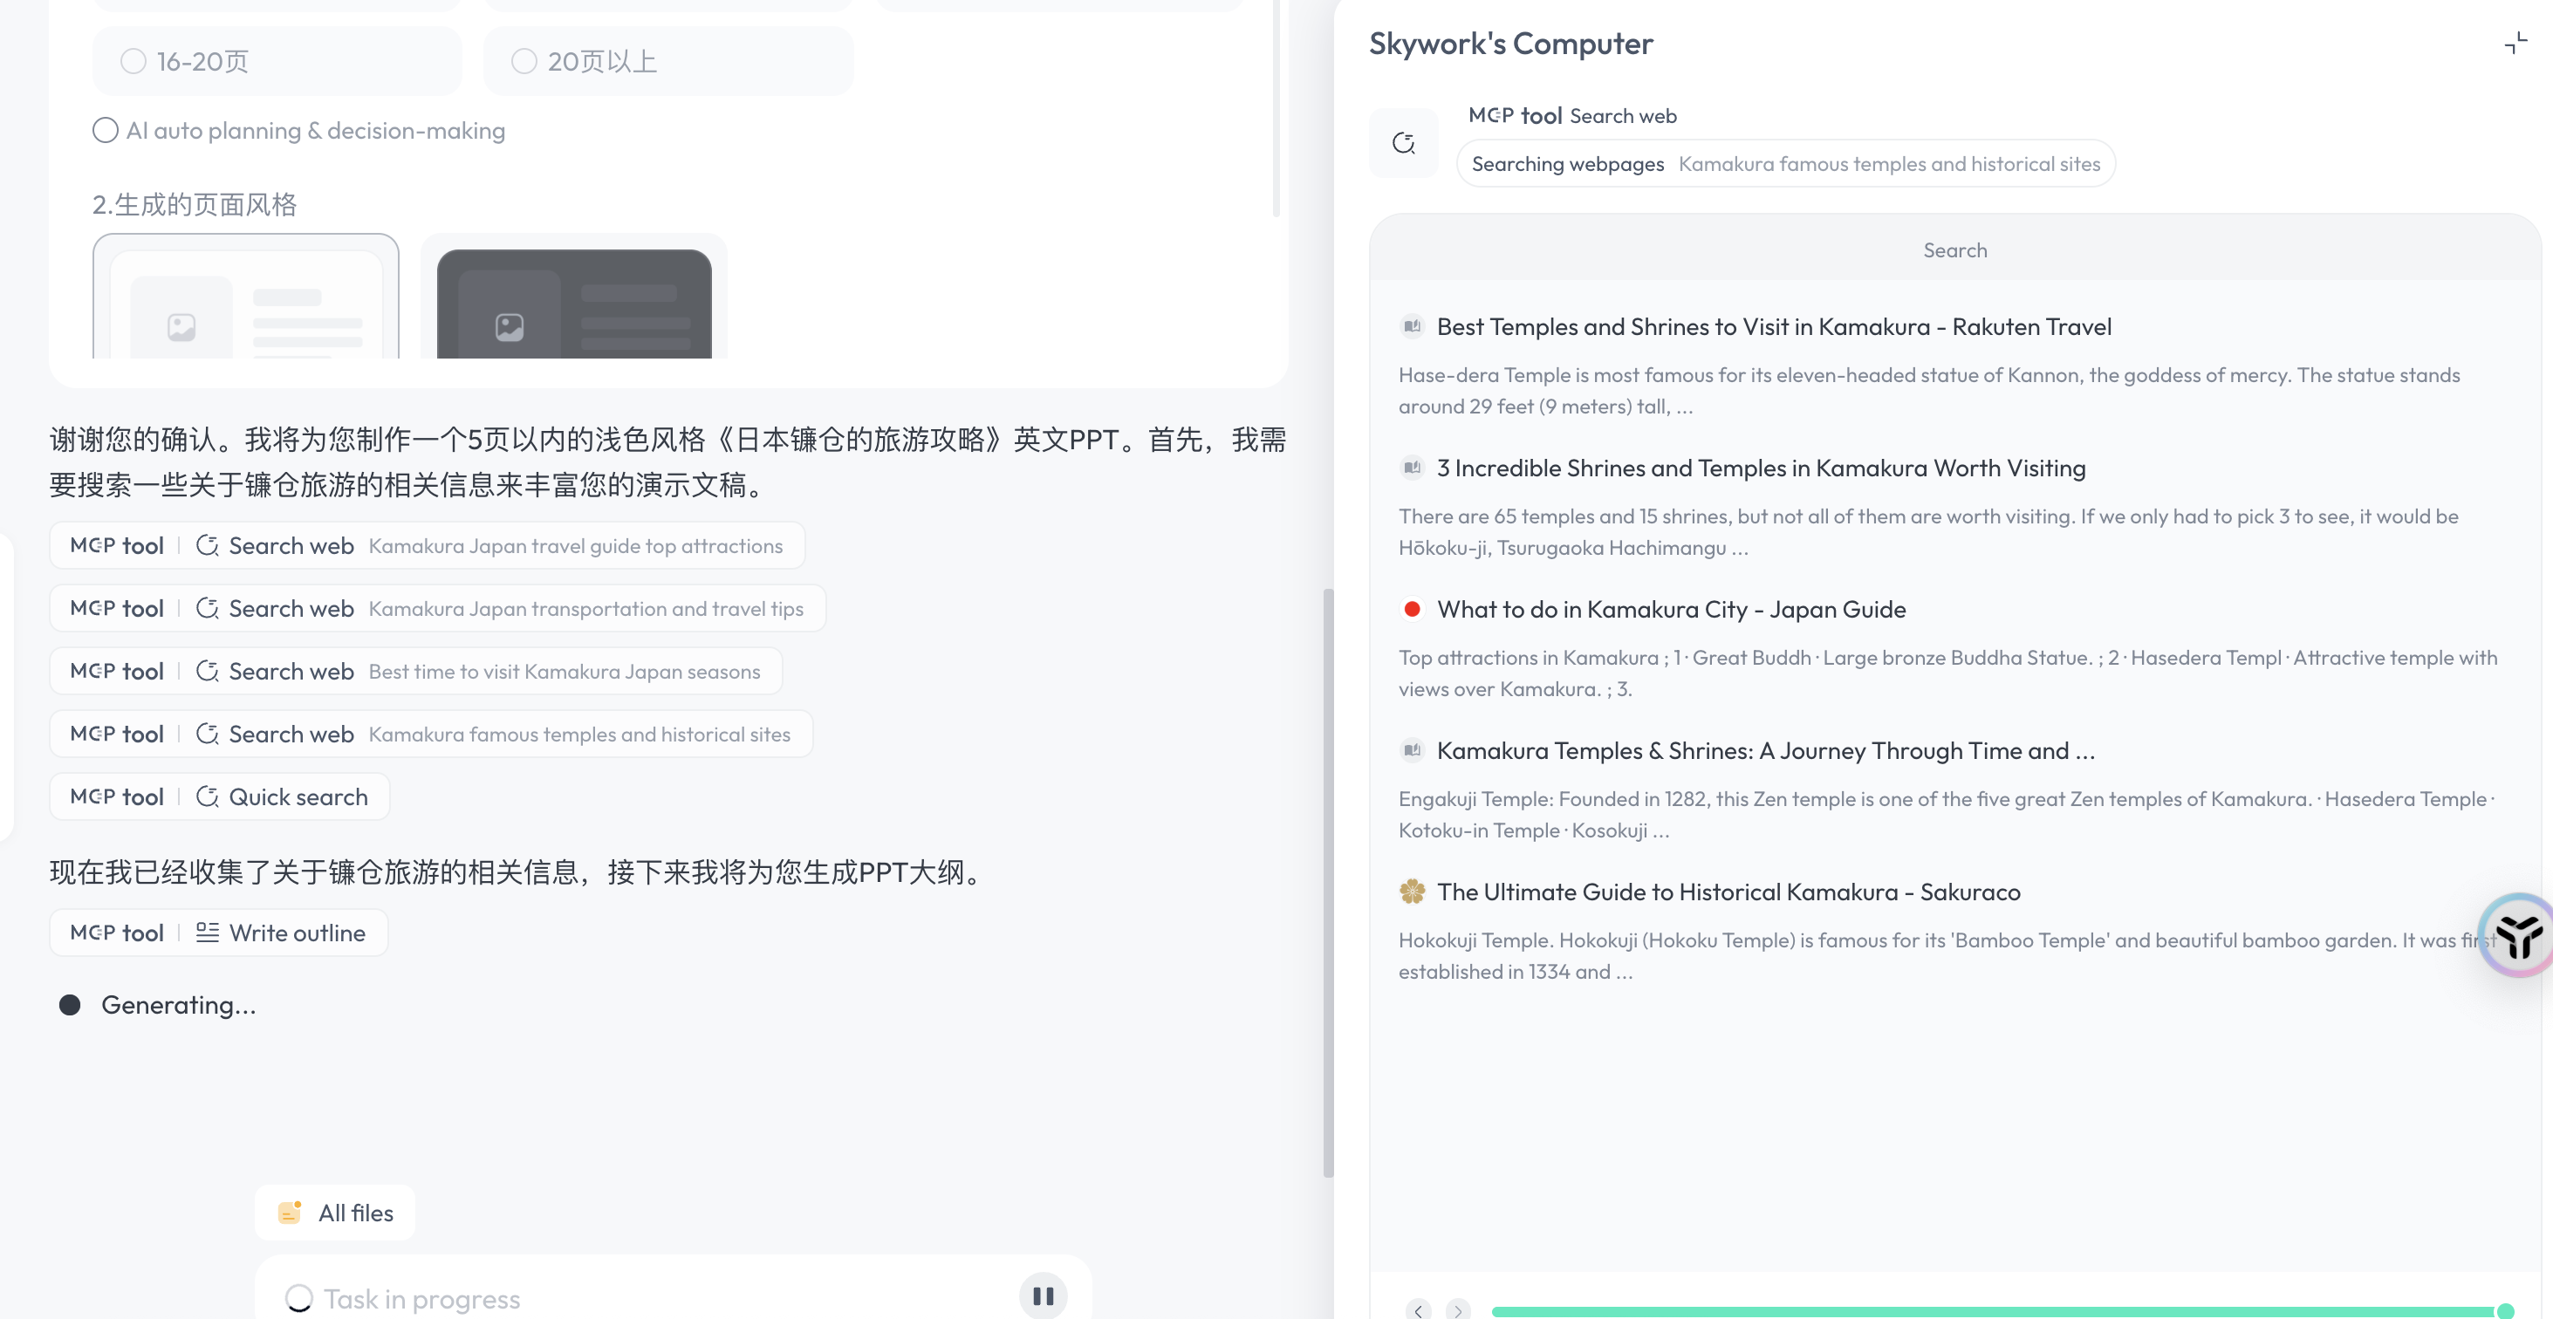Expand the All files list
Viewport: 2553px width, 1319px height.
tap(334, 1212)
